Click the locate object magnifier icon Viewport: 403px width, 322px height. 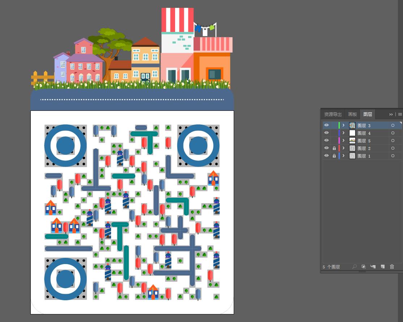355,267
